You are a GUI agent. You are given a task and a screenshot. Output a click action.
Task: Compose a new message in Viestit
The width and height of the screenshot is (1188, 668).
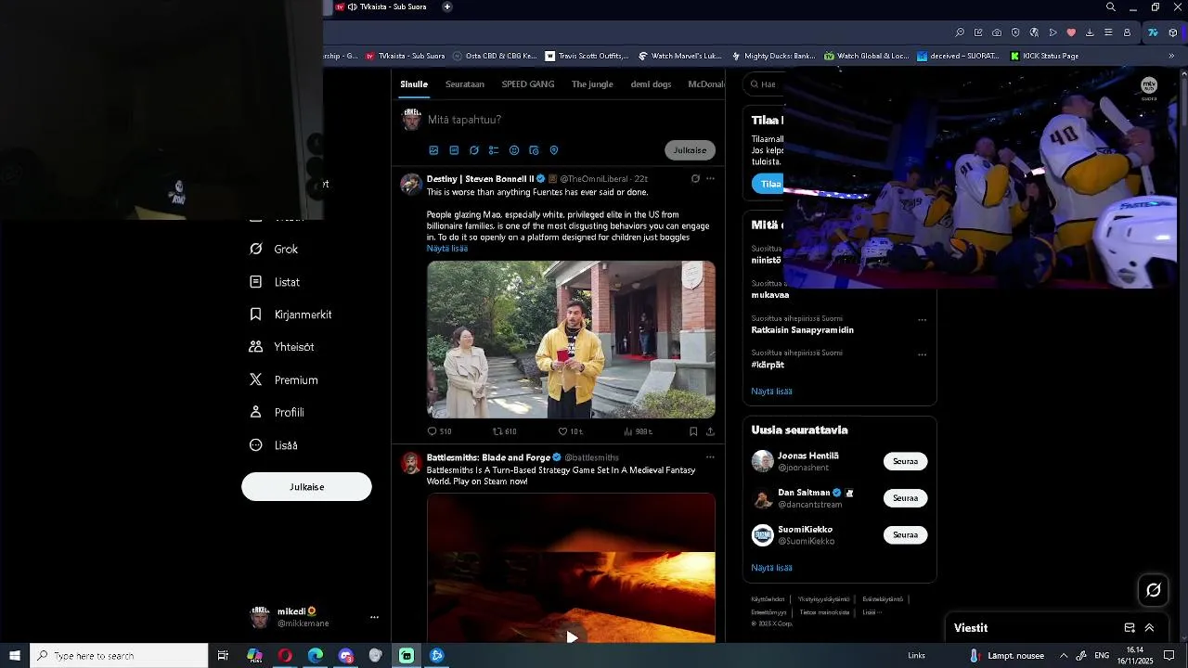point(1130,628)
